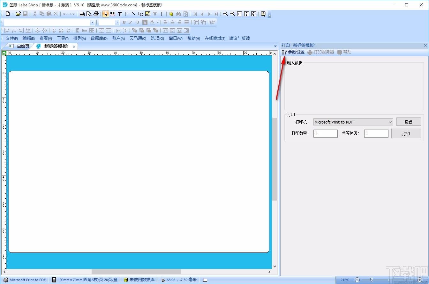Screen dimensions: 429x284
Task: Jump to the first record
Action: [195, 14]
